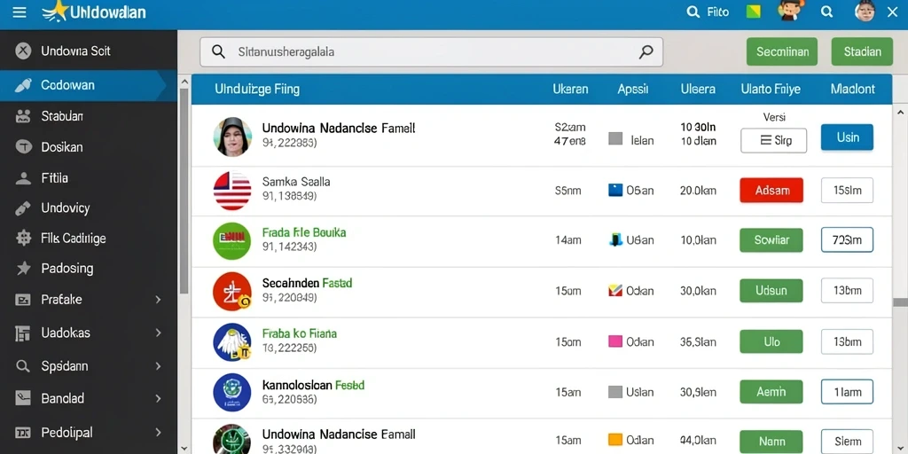Image resolution: width=908 pixels, height=454 pixels.
Task: Click the Padosing star icon in sidebar
Action: [23, 268]
